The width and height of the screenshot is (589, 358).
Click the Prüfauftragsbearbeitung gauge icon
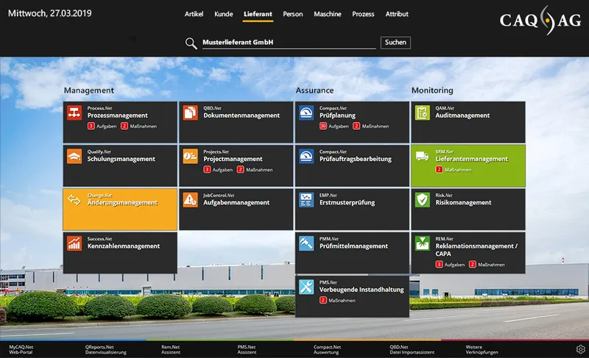(x=306, y=157)
